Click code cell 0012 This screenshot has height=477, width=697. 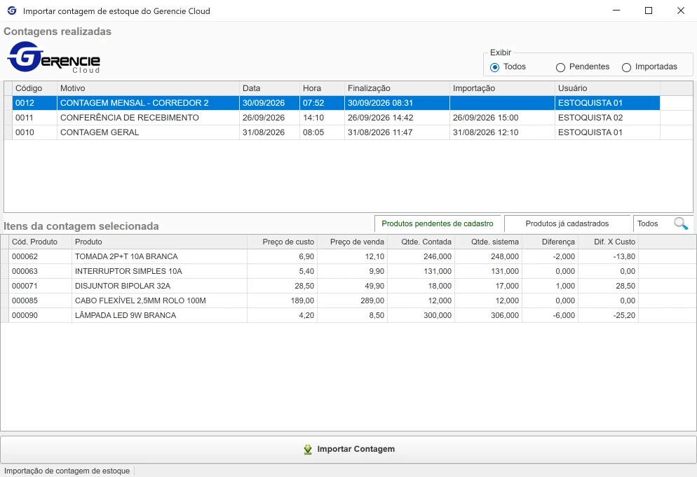tap(34, 102)
